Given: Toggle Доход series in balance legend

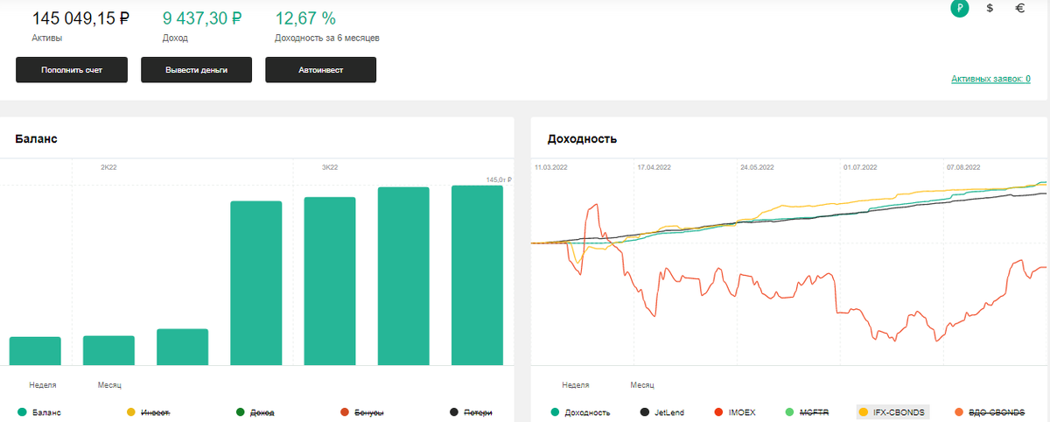Looking at the screenshot, I should (255, 411).
